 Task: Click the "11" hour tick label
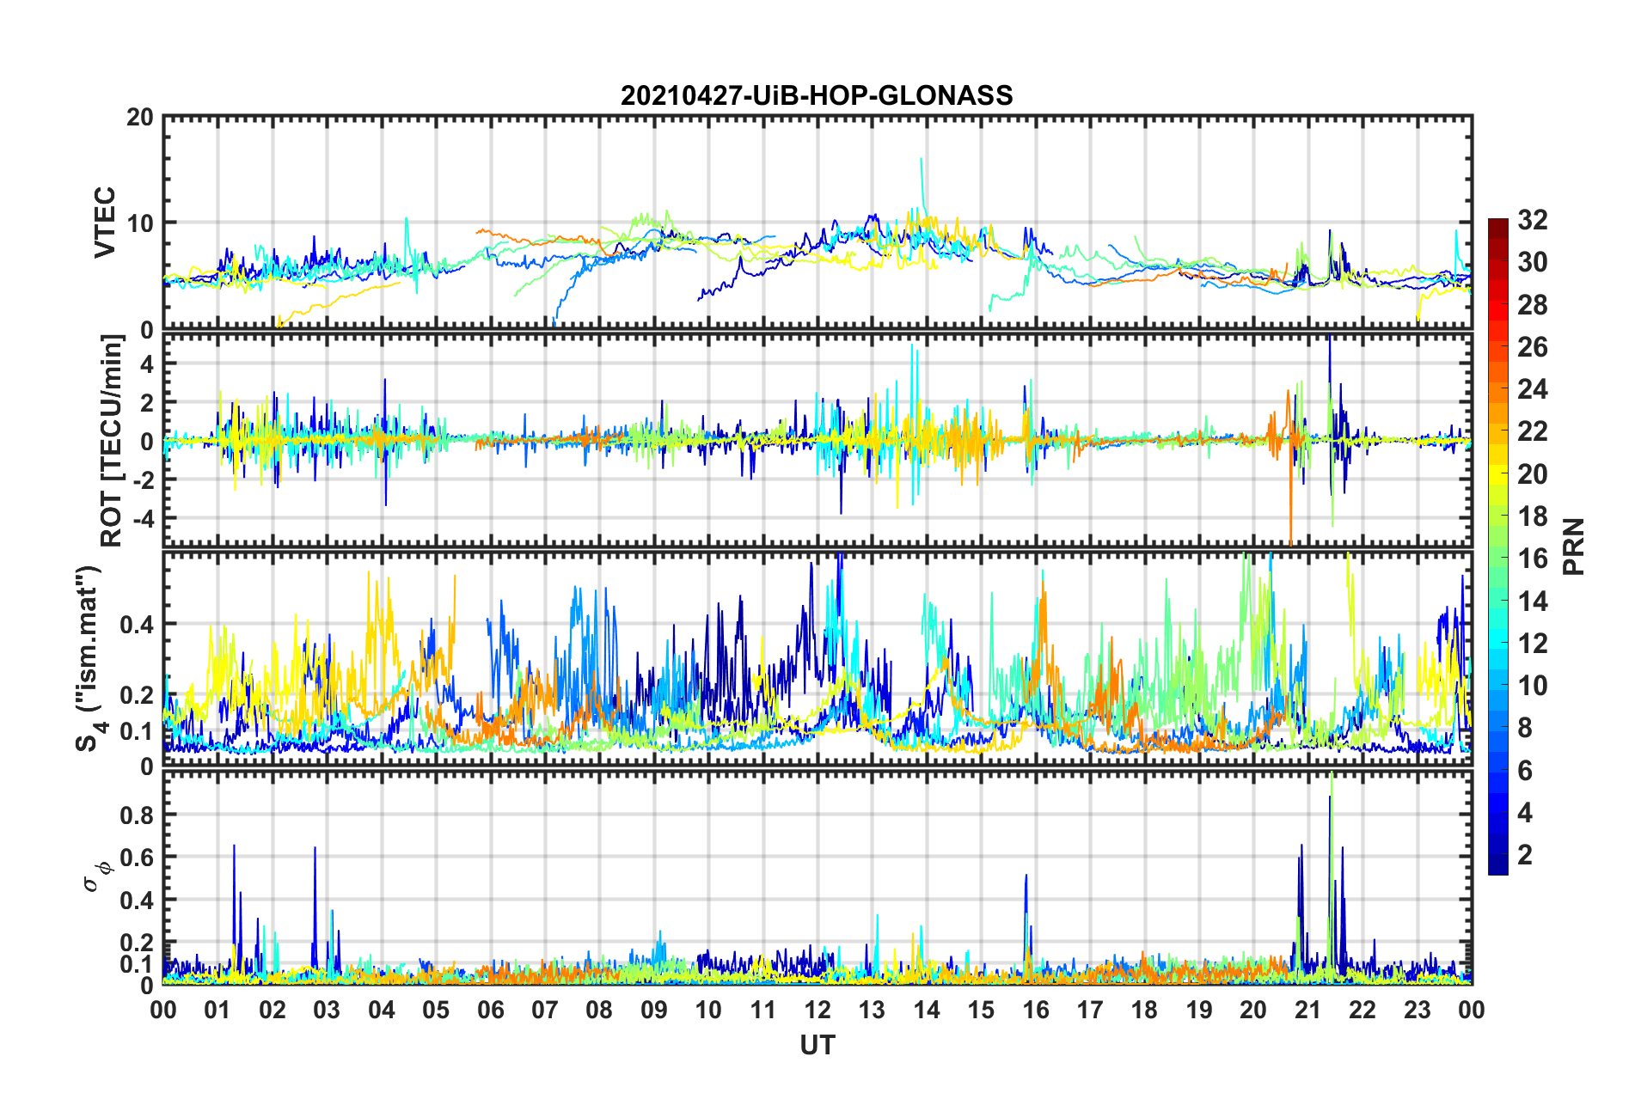[x=763, y=1010]
